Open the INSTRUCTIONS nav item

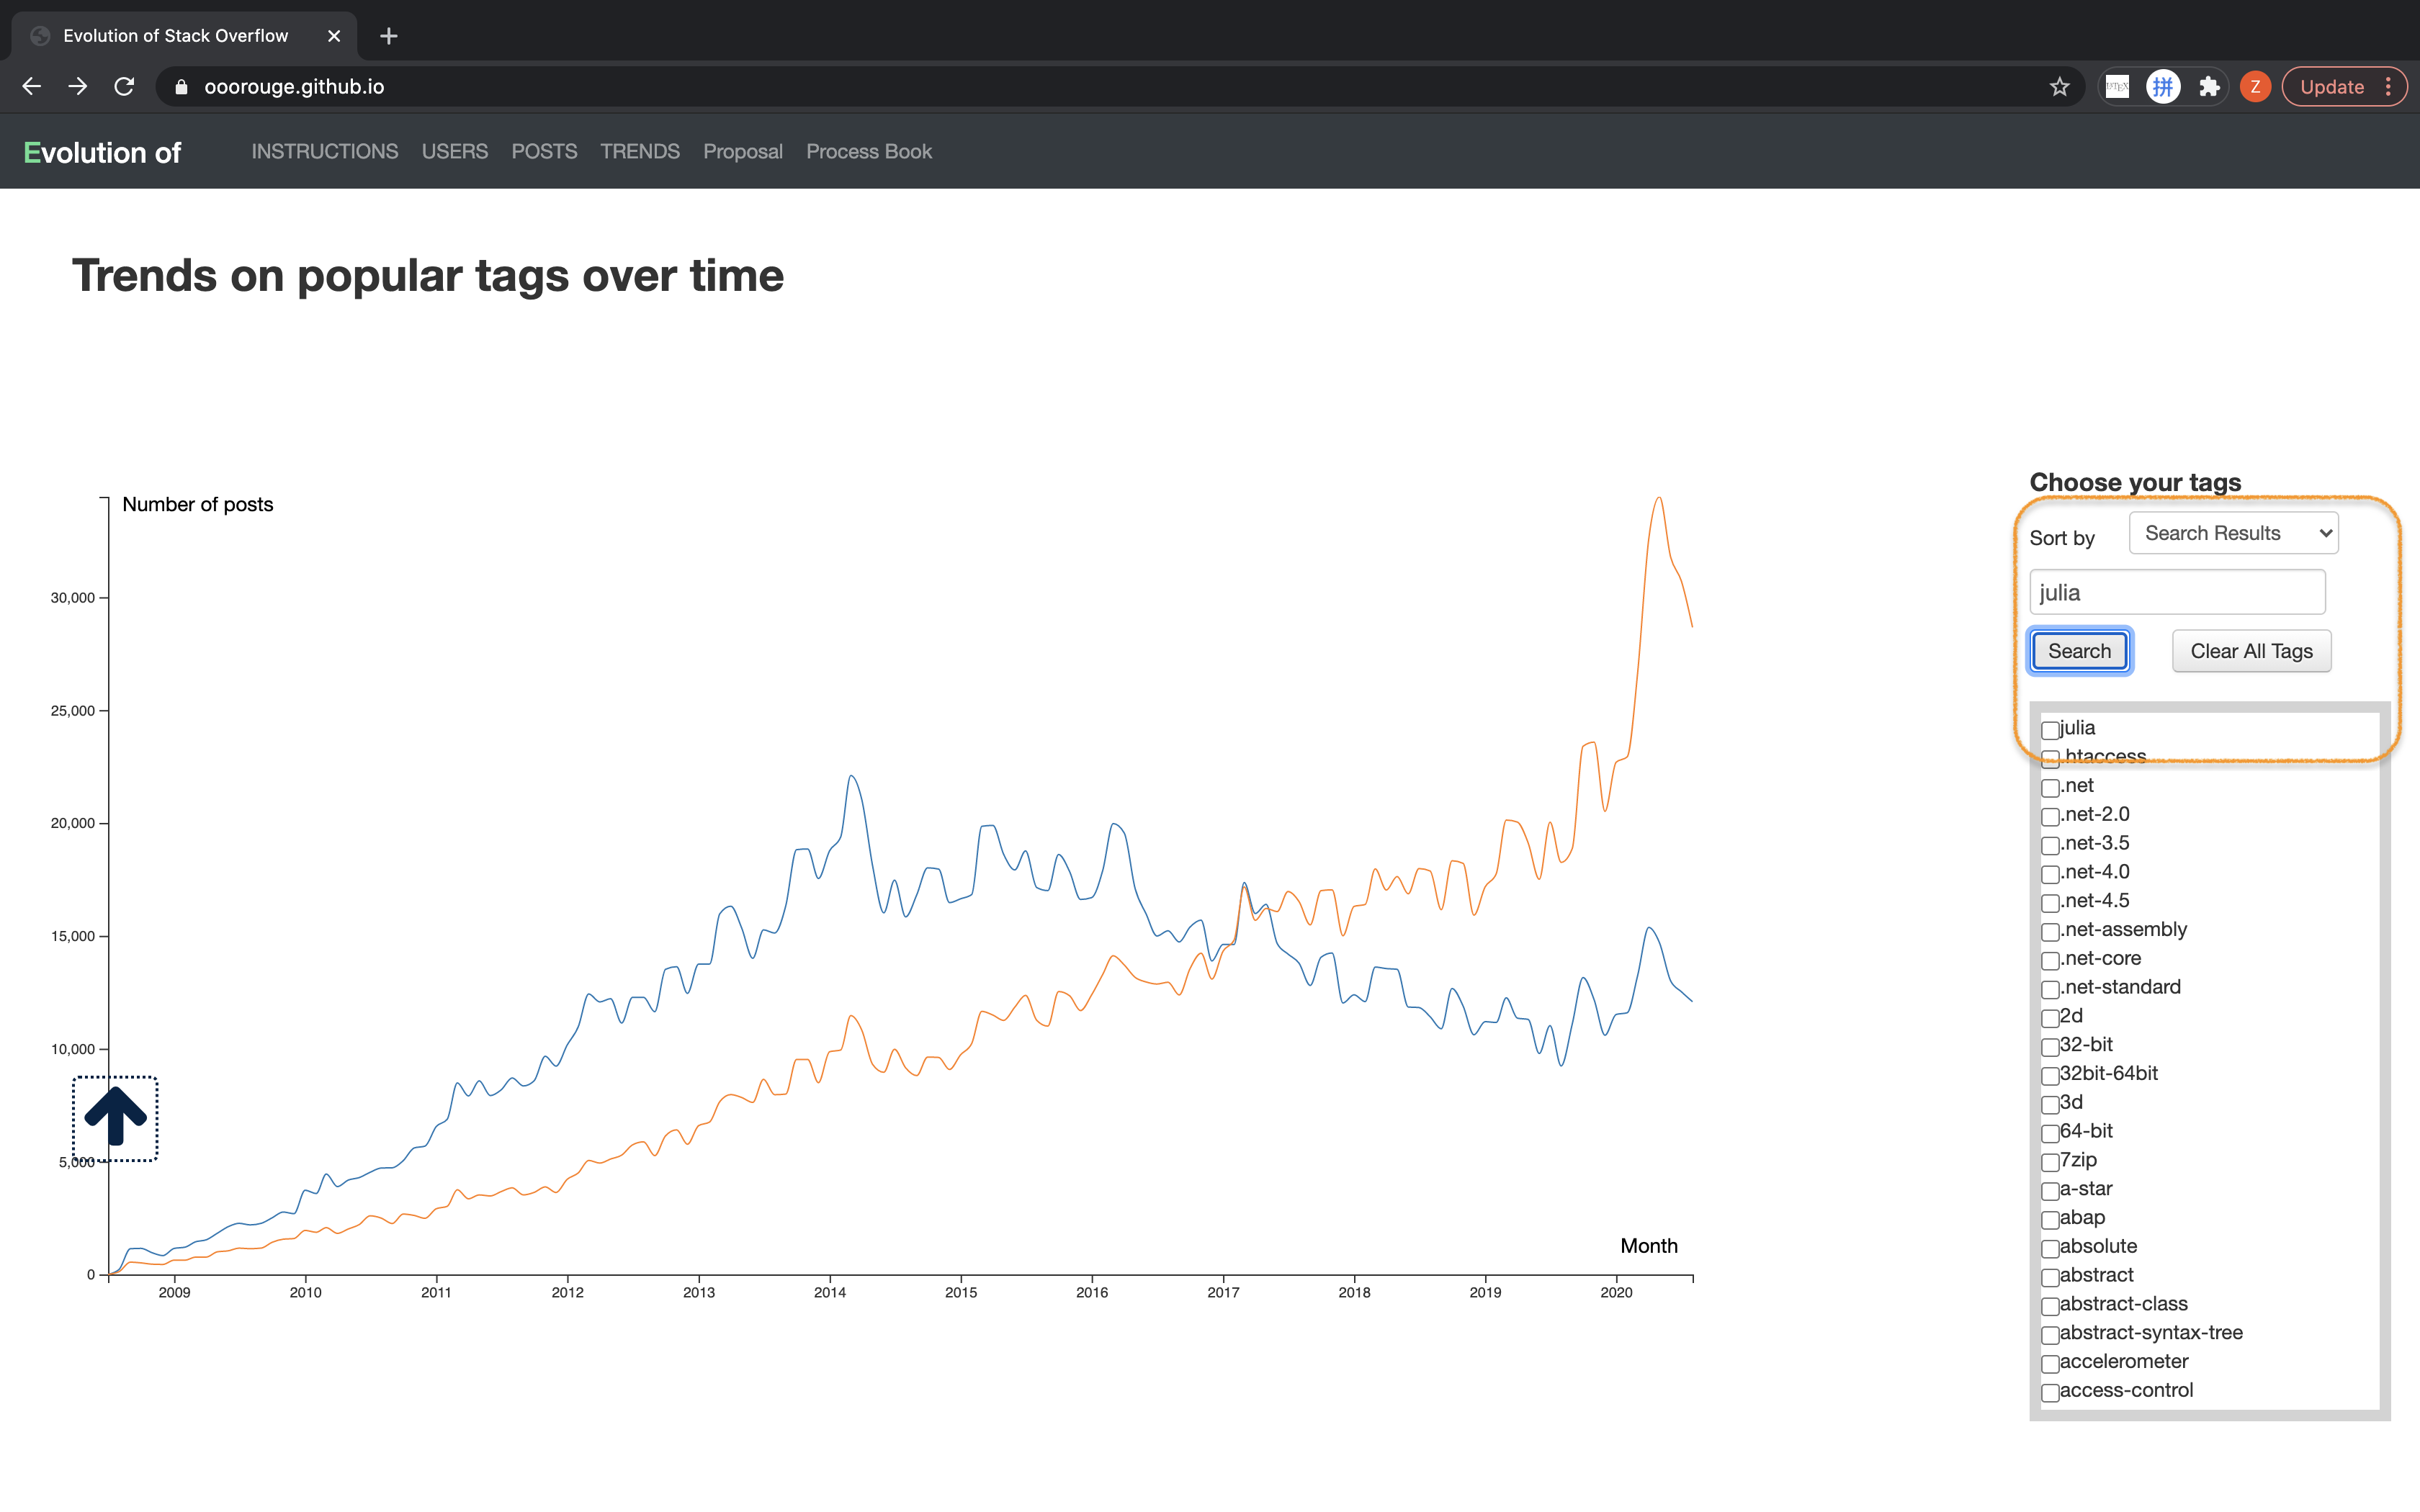(324, 151)
